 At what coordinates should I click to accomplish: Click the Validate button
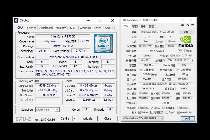point(87,119)
